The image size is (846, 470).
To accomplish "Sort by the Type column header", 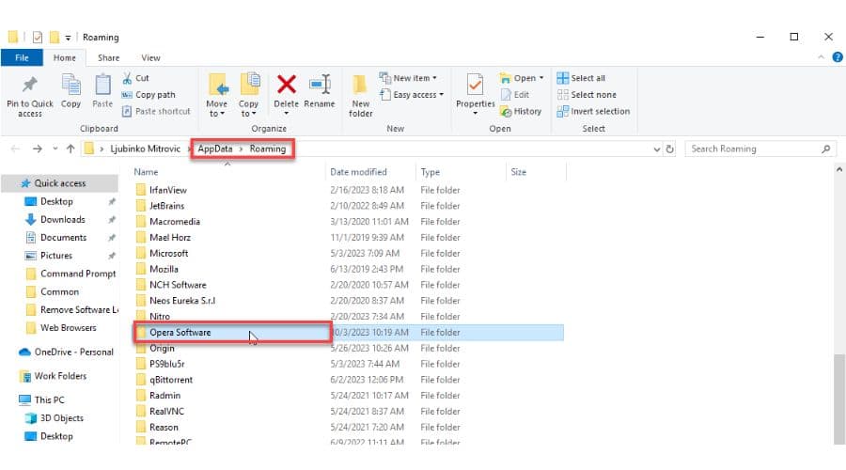I will (430, 172).
